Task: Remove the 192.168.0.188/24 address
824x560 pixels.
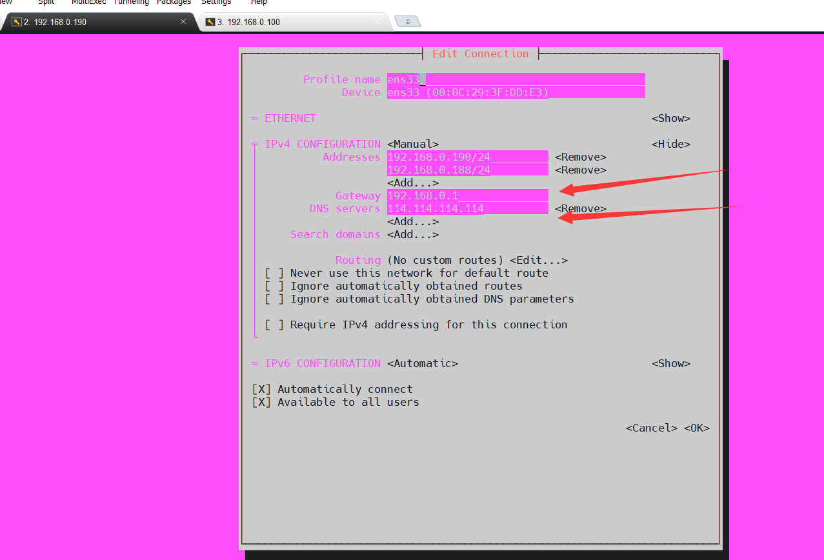Action: [x=581, y=170]
